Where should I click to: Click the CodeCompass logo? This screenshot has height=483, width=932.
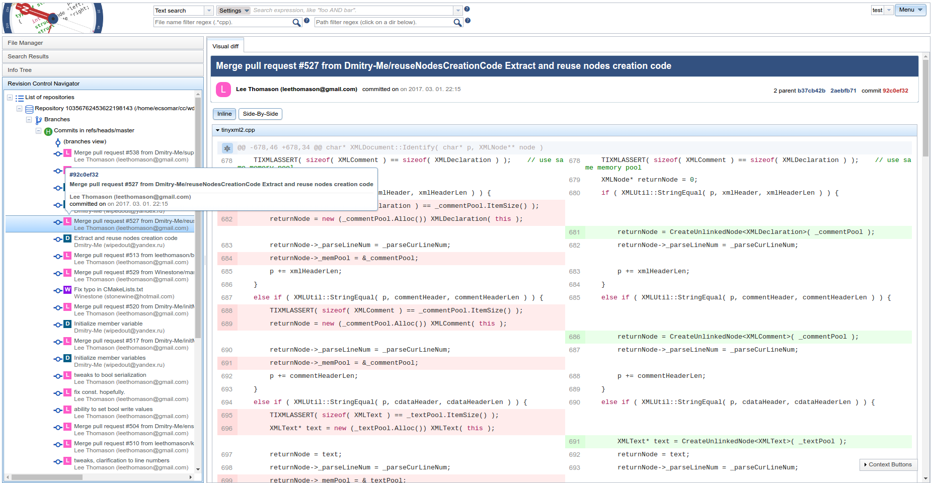[x=52, y=18]
